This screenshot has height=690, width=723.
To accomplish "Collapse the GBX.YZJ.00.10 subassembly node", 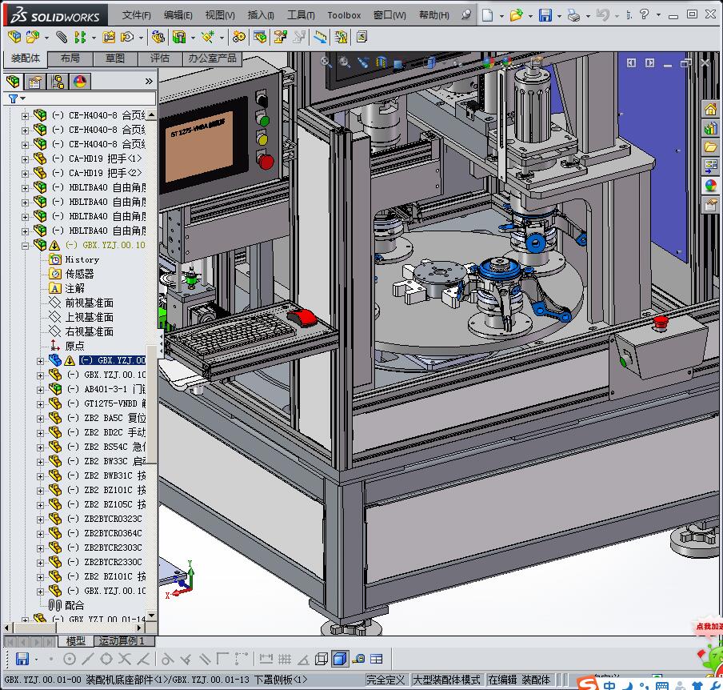I will 25,245.
